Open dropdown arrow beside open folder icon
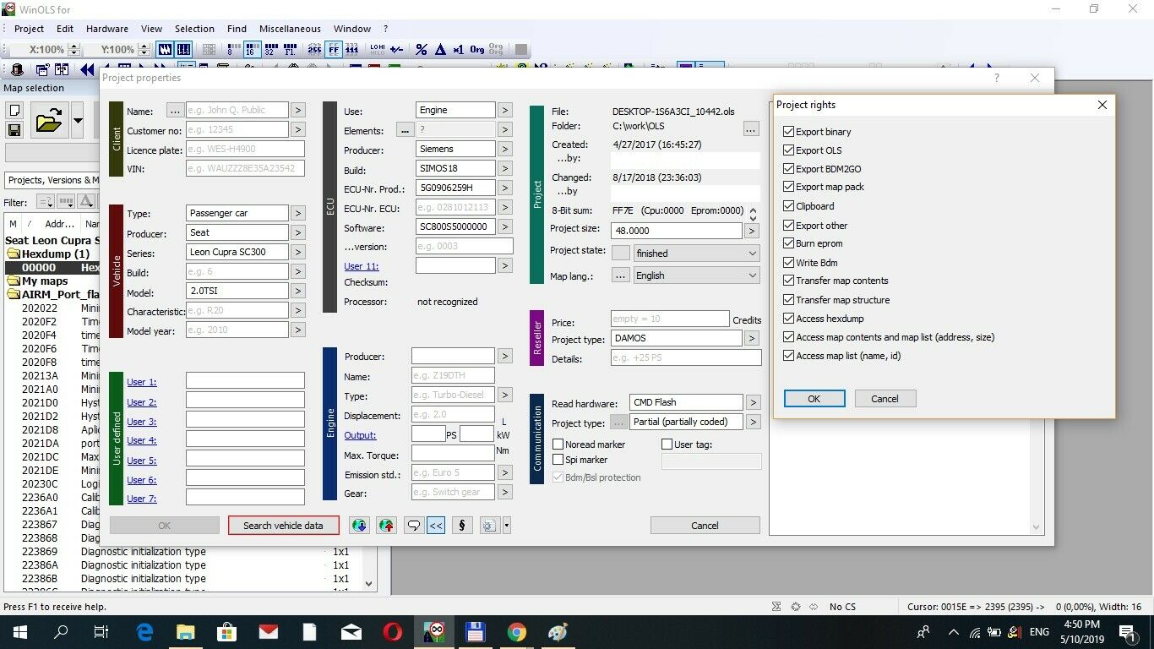This screenshot has width=1154, height=649. pos(78,121)
